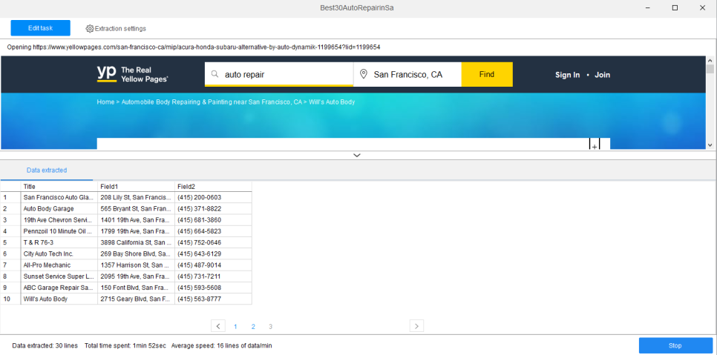Select page 1 in pagination
Image resolution: width=717 pixels, height=355 pixels.
pyautogui.click(x=235, y=326)
